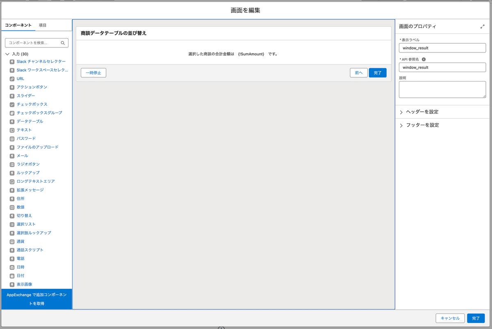Click the API 参照名 input field
492x329 pixels.
click(442, 68)
